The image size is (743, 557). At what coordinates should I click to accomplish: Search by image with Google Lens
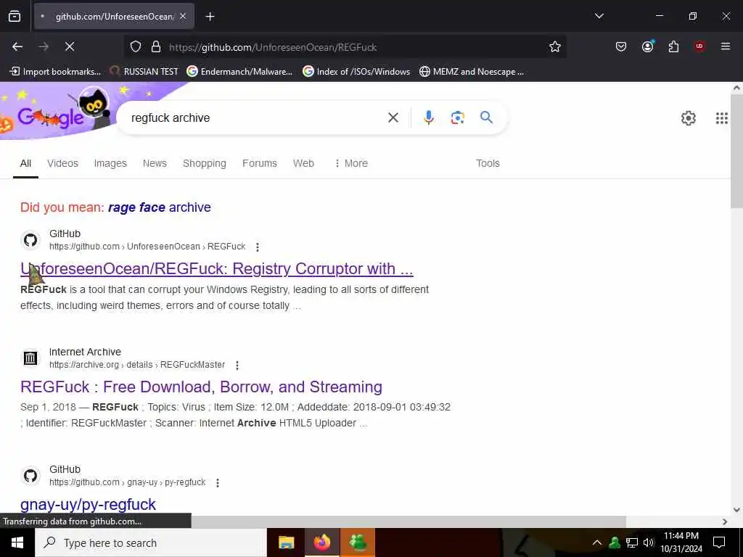pyautogui.click(x=457, y=117)
